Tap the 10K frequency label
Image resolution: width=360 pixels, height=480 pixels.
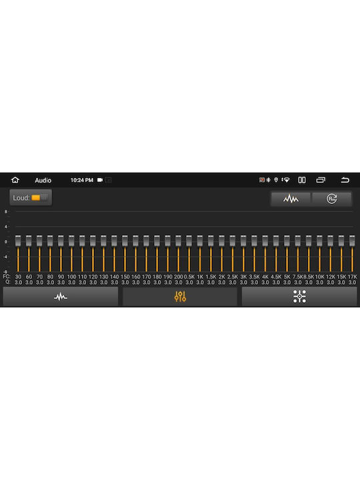tap(319, 277)
